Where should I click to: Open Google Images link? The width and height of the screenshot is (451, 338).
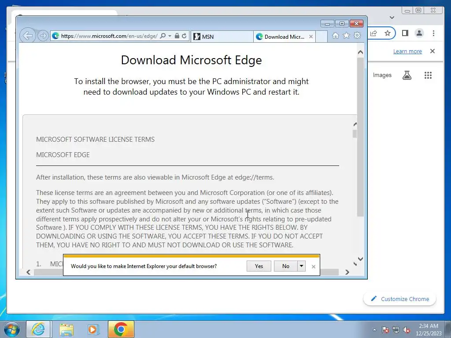(x=382, y=75)
